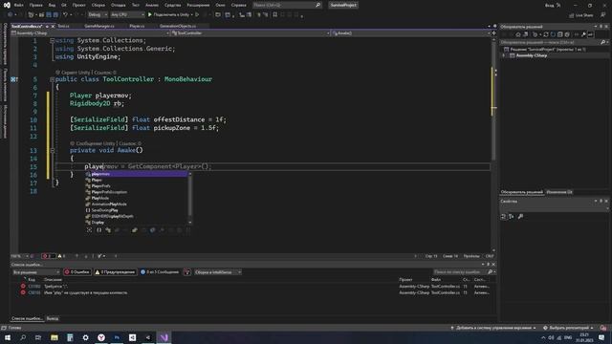Toggle auto-hide pin of Properties panel
The width and height of the screenshot is (612, 344).
[x=601, y=202]
